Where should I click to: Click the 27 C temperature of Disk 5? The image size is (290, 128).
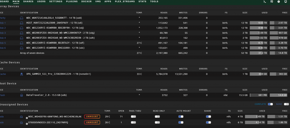click(x=139, y=43)
